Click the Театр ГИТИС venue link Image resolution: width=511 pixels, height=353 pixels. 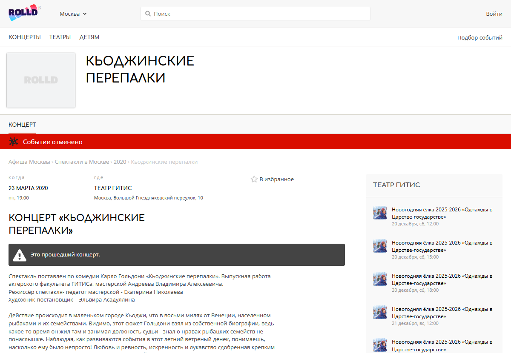click(113, 188)
